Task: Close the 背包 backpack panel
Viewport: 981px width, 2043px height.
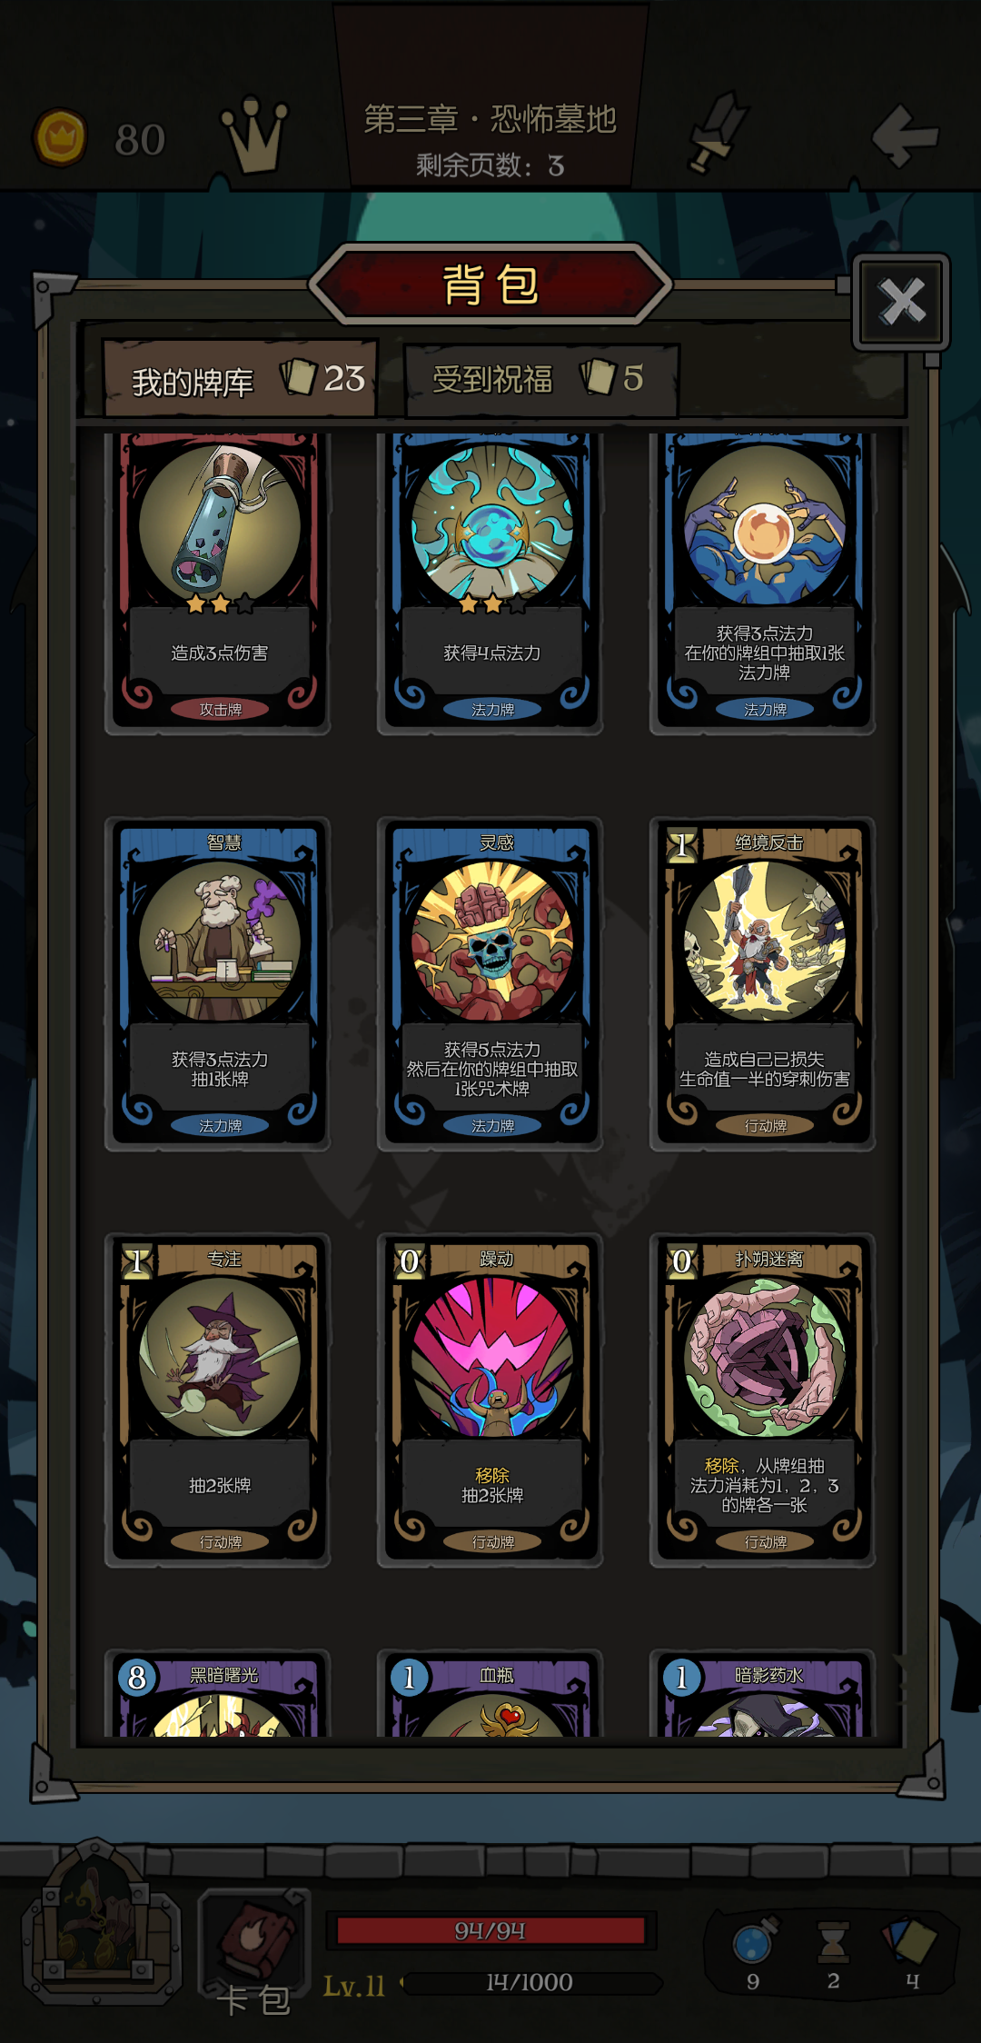Action: (x=901, y=302)
